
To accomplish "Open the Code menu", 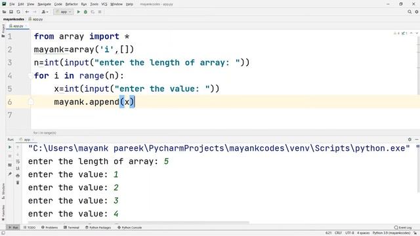I will (x=58, y=4).
